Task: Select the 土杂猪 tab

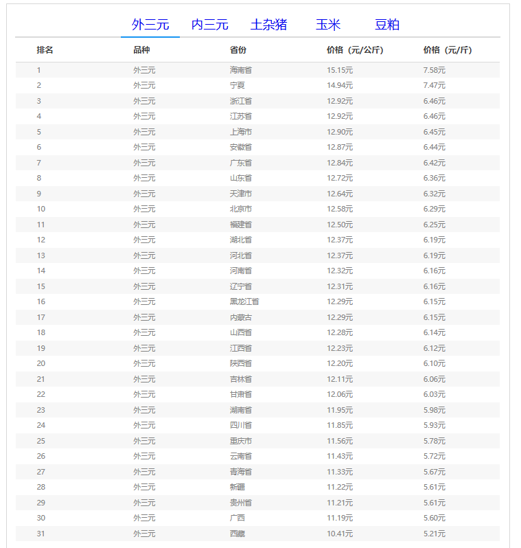Action: (268, 25)
